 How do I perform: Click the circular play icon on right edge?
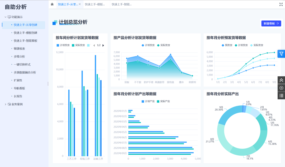point(281,88)
